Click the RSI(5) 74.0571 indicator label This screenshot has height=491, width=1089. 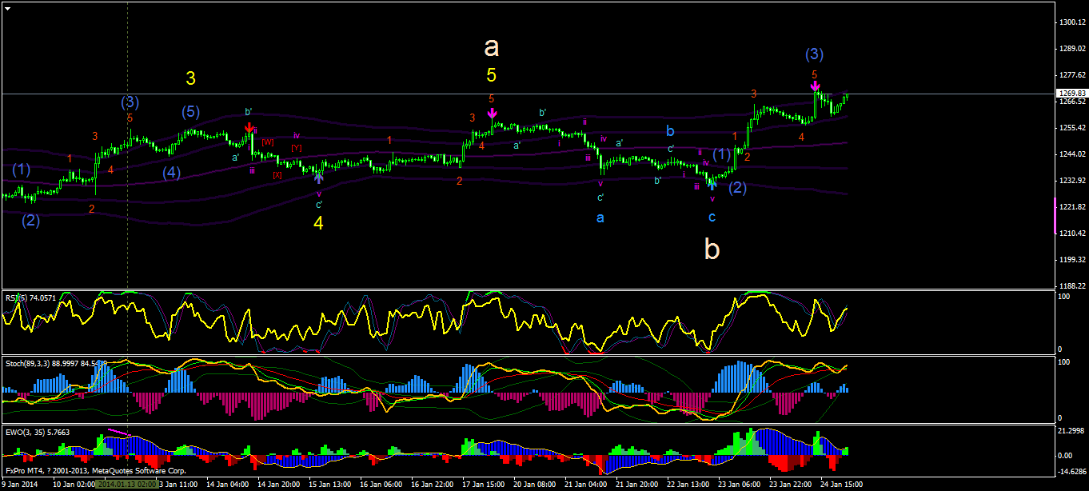click(x=29, y=297)
